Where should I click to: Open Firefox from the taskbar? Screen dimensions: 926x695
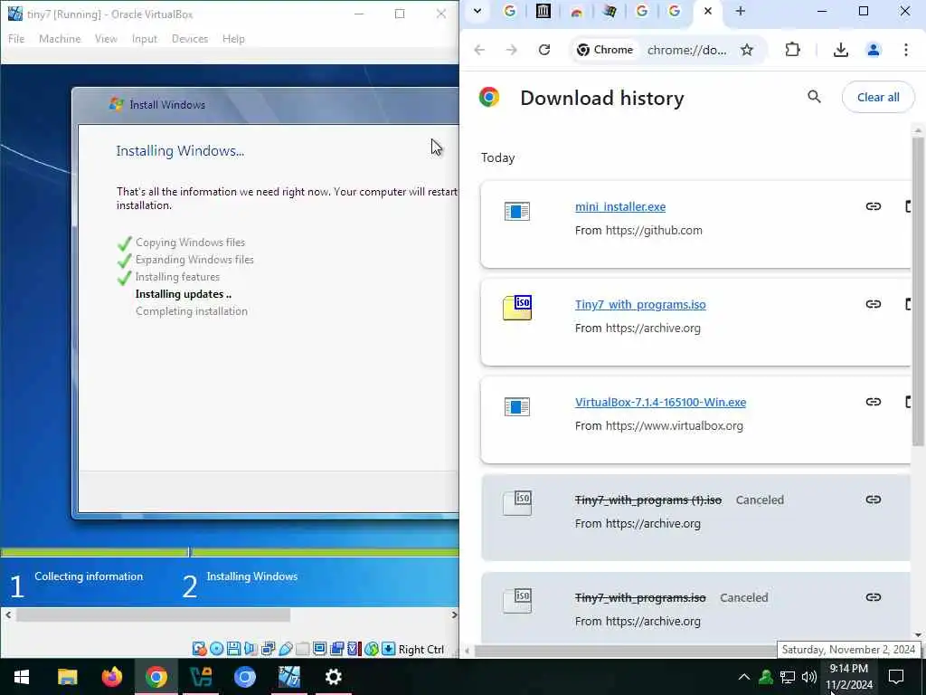pyautogui.click(x=111, y=676)
